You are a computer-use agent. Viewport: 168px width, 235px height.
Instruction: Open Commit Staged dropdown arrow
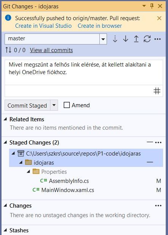tap(54, 105)
